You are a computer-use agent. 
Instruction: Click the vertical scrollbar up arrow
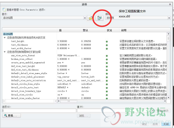click(168, 34)
